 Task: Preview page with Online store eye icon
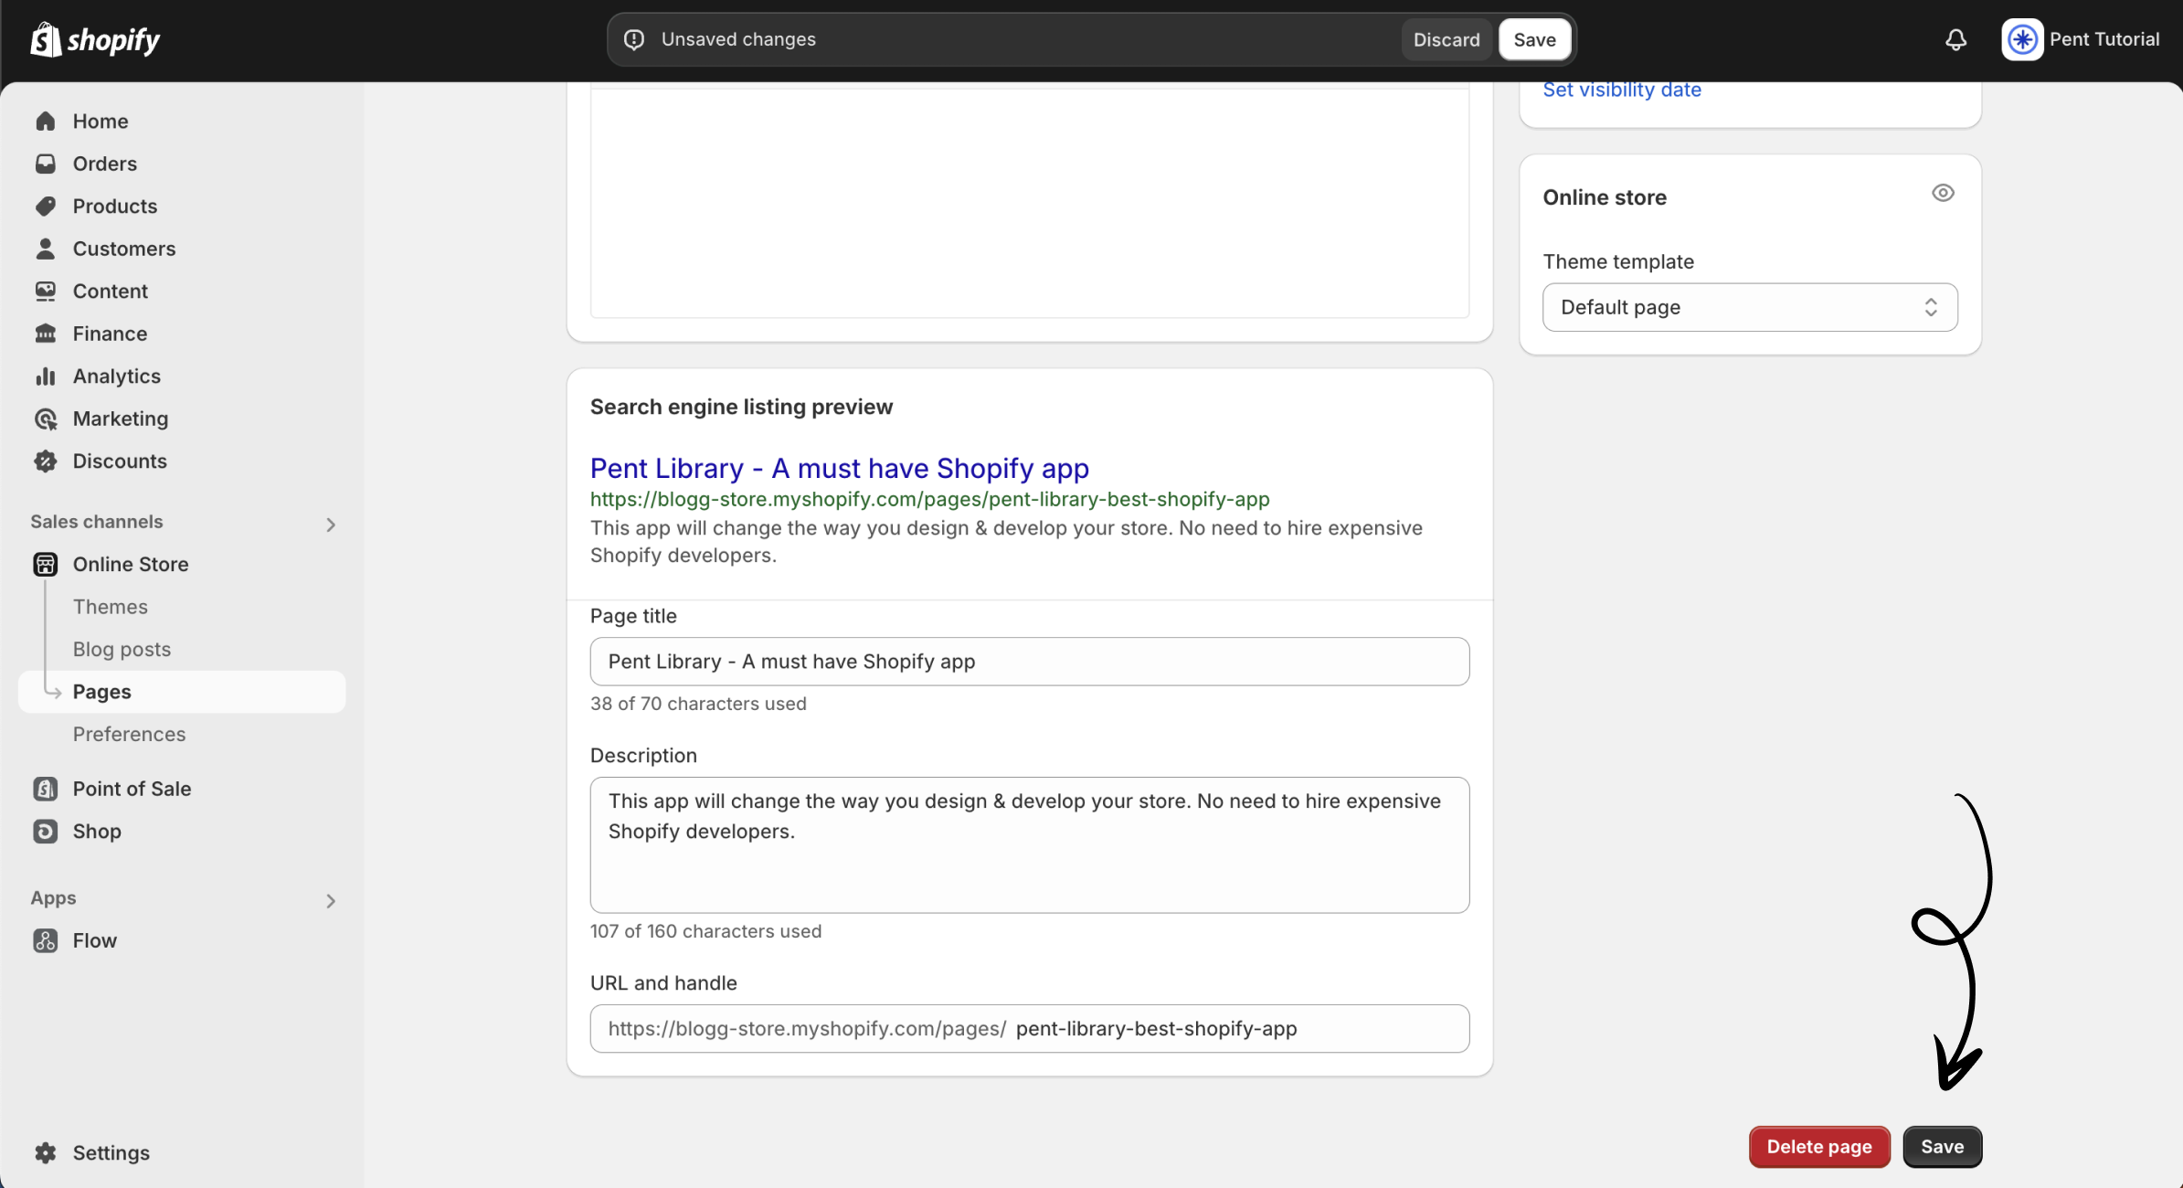[1943, 193]
